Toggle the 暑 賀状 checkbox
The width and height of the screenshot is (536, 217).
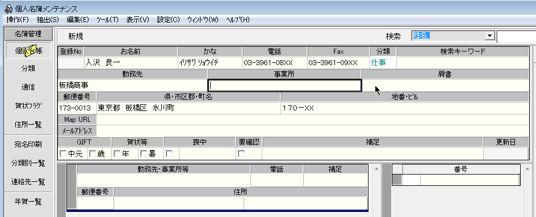pos(144,154)
